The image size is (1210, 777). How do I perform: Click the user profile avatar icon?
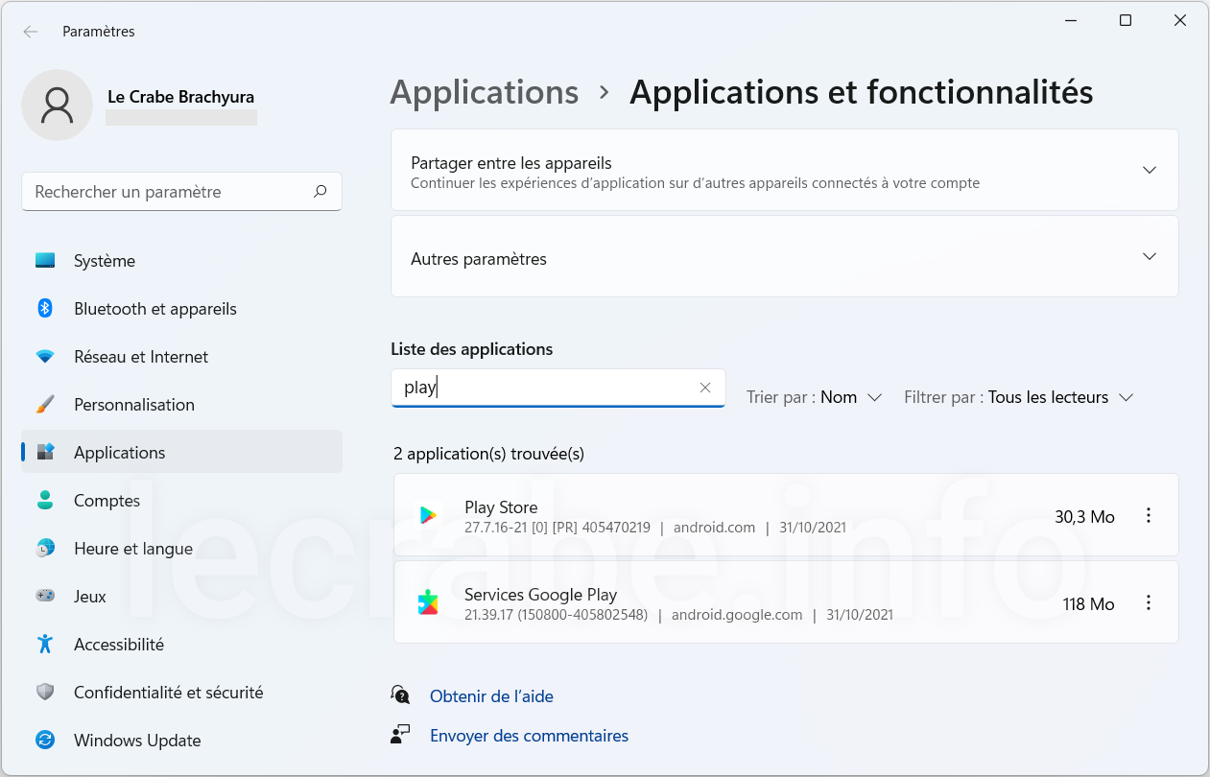(58, 105)
